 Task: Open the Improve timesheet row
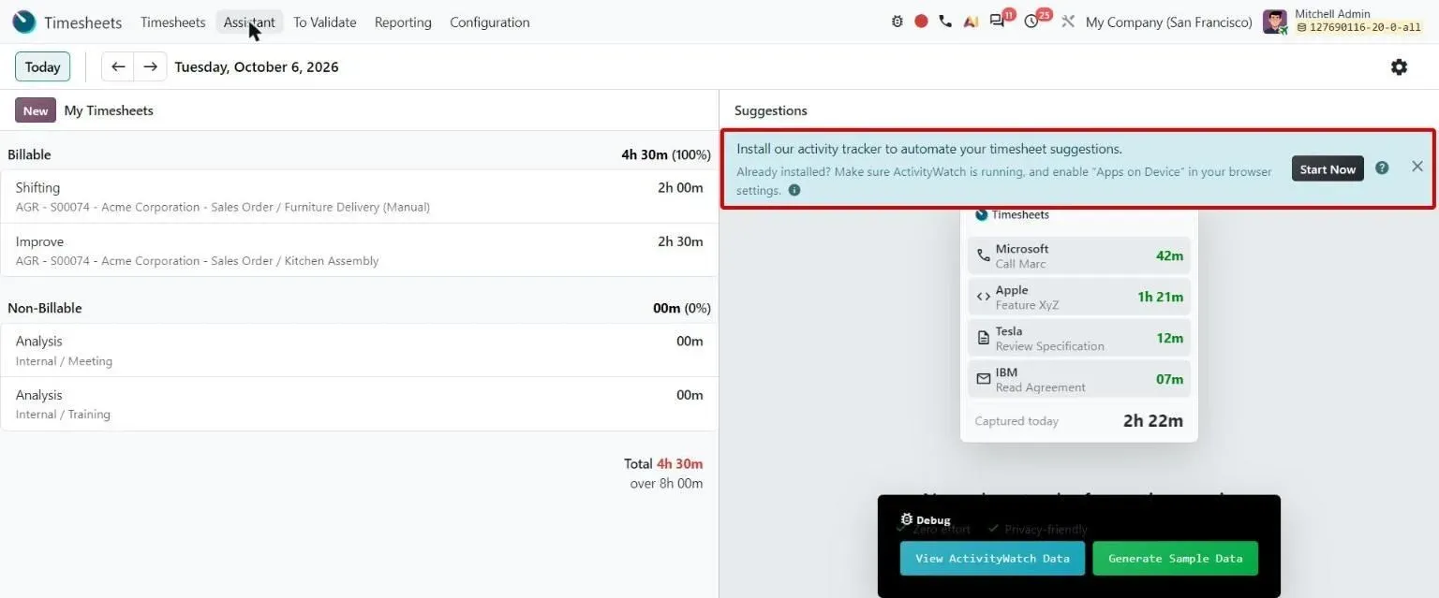tap(359, 250)
